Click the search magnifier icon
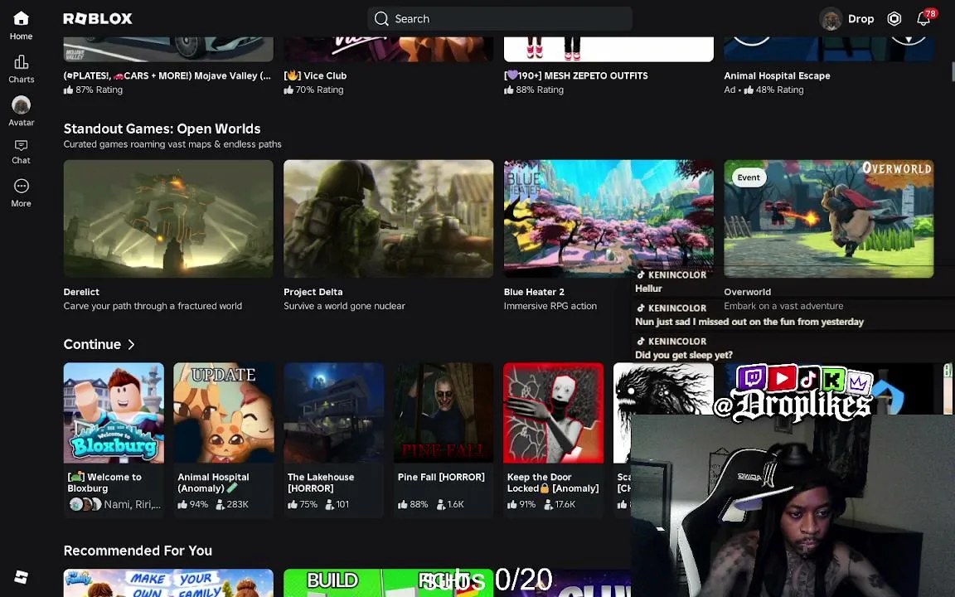 (x=381, y=19)
